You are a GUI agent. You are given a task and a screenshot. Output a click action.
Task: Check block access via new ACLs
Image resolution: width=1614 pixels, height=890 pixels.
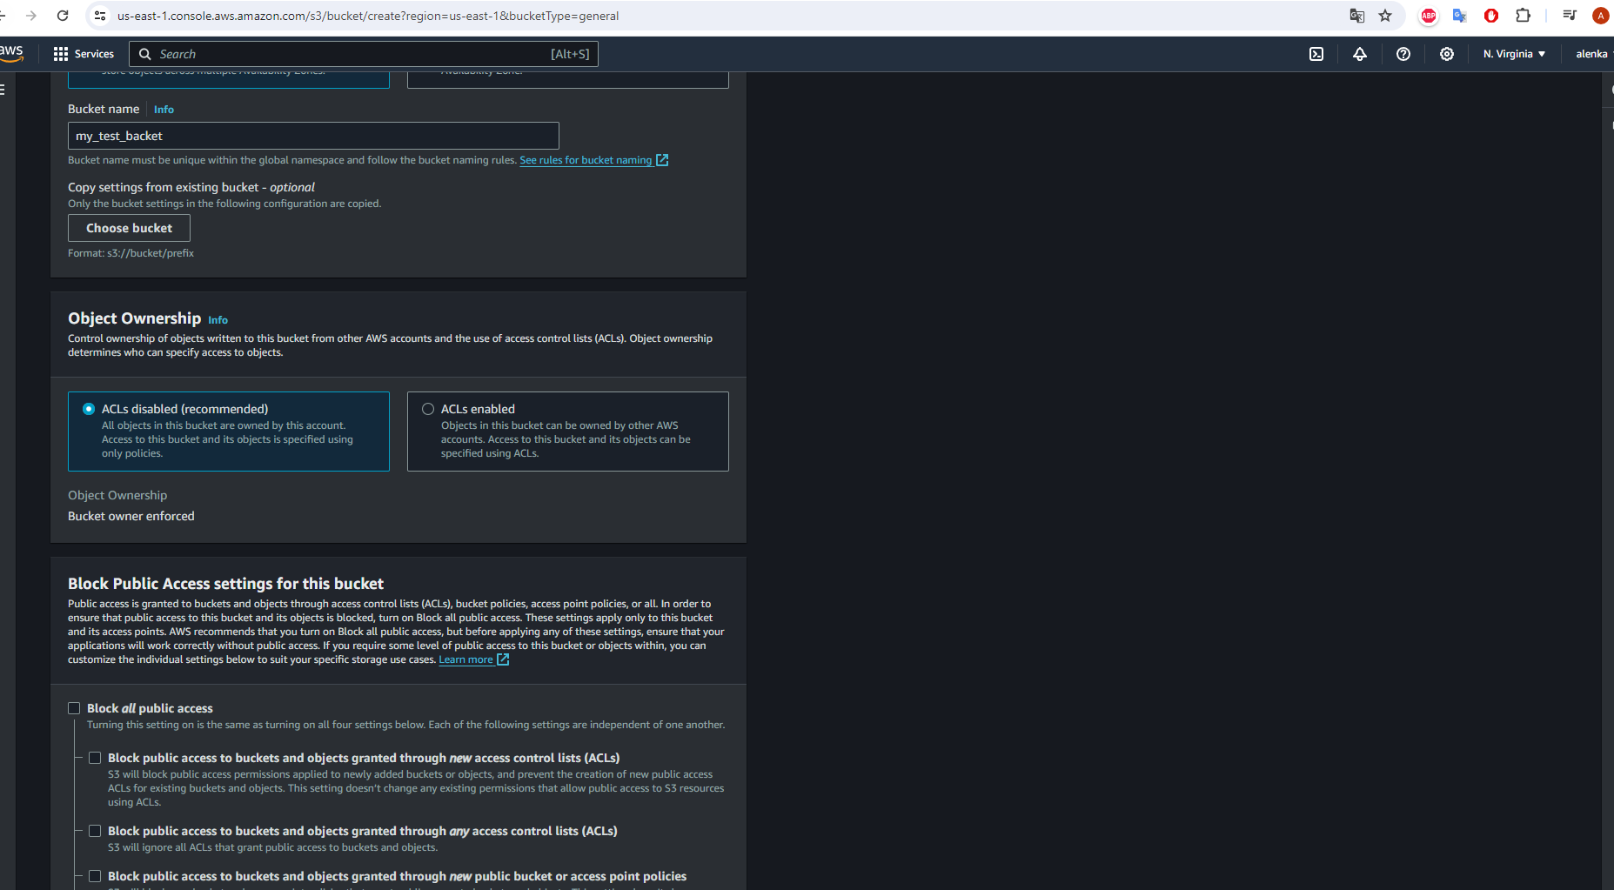click(95, 758)
